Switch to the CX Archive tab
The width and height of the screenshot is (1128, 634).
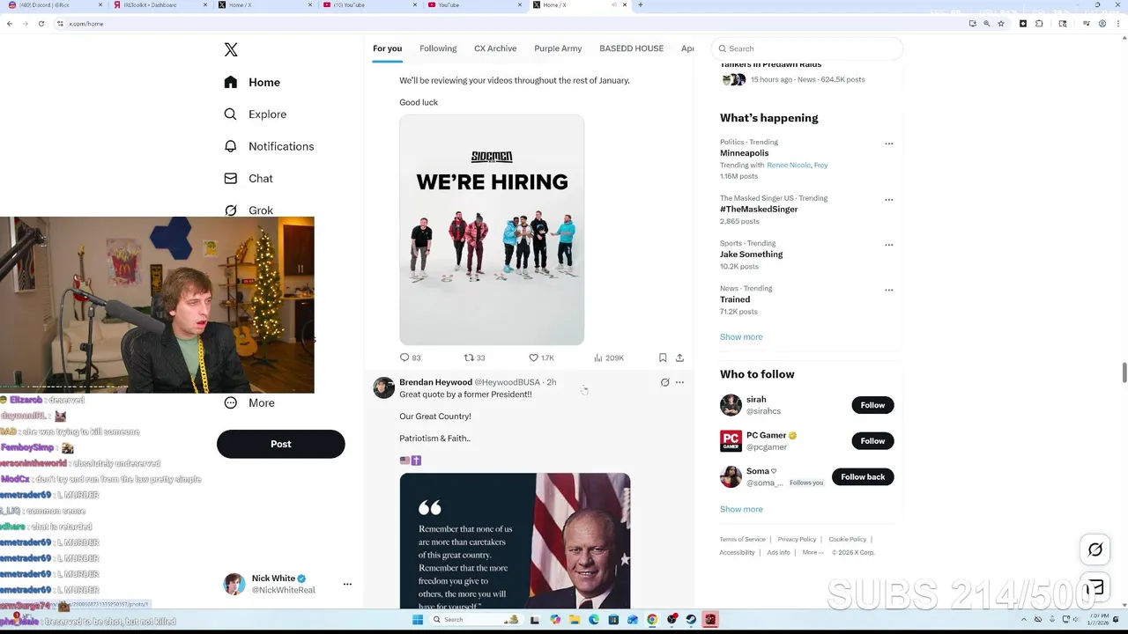coord(495,48)
